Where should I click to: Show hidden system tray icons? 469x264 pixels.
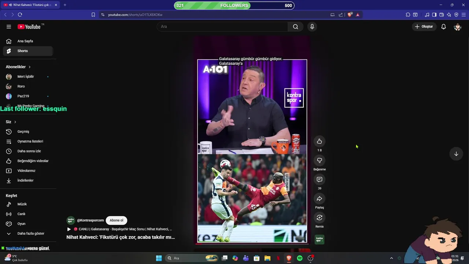(391, 258)
